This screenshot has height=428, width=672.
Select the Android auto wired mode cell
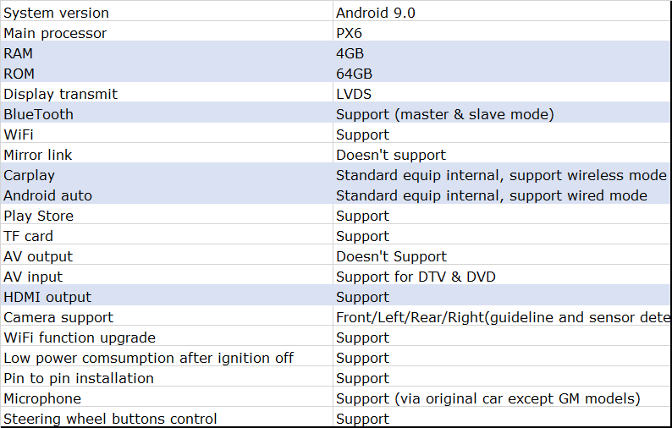pyautogui.click(x=492, y=195)
